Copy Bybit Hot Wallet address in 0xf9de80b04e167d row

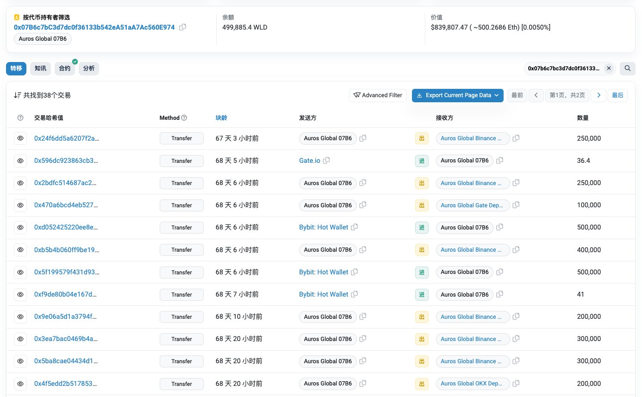(x=355, y=294)
